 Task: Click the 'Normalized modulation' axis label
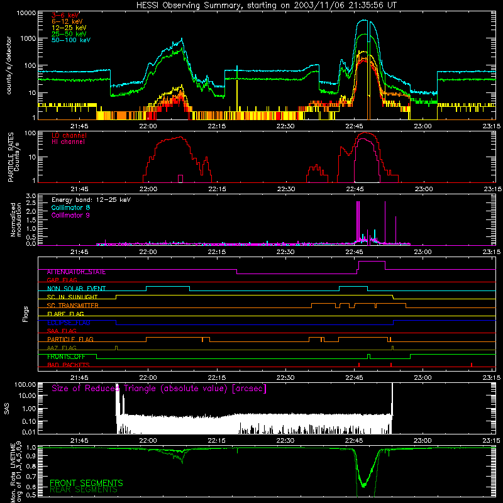[x=16, y=219]
